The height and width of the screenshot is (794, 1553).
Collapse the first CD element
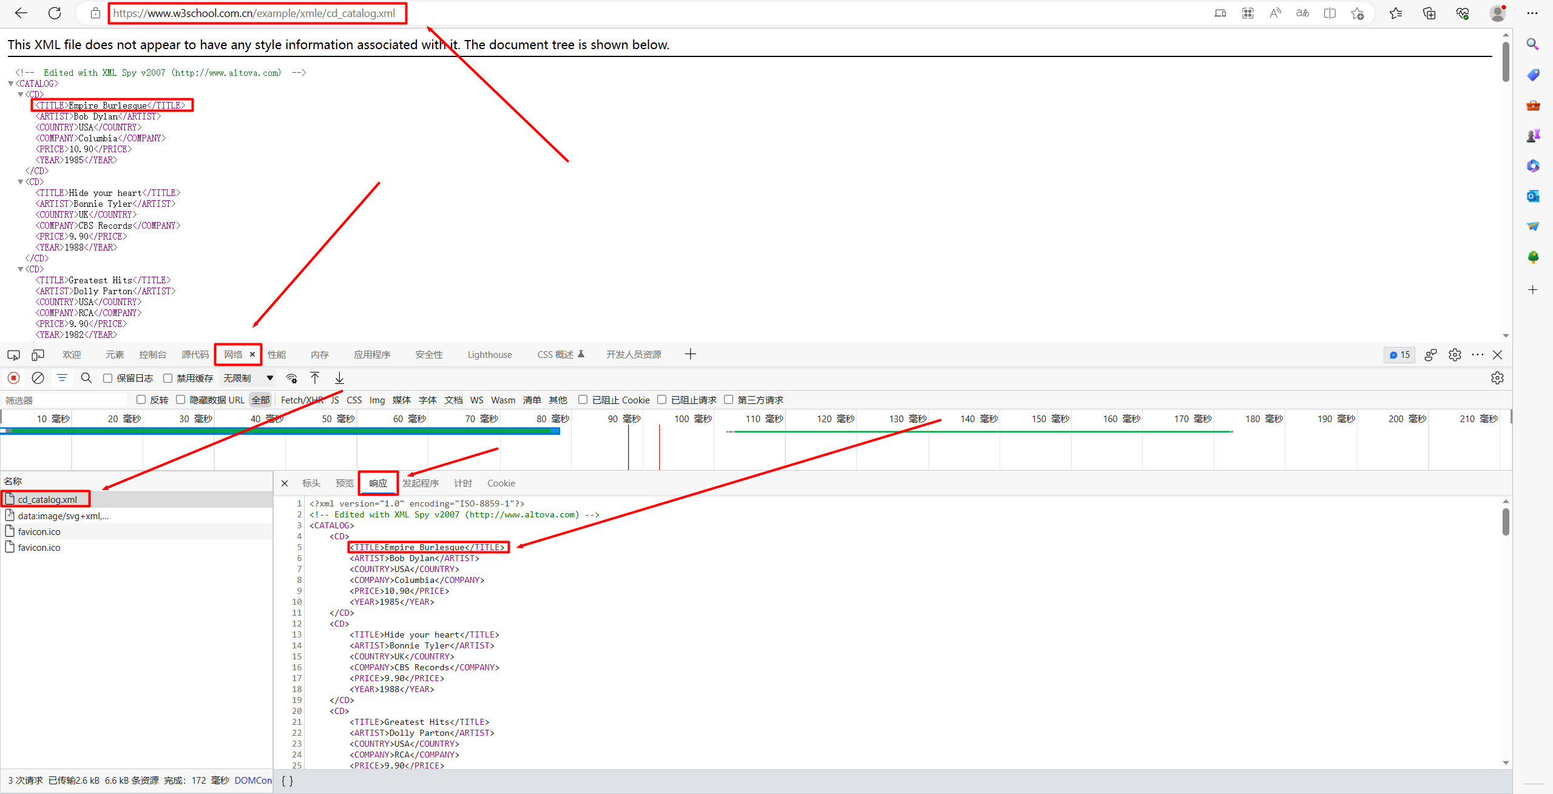[20, 95]
